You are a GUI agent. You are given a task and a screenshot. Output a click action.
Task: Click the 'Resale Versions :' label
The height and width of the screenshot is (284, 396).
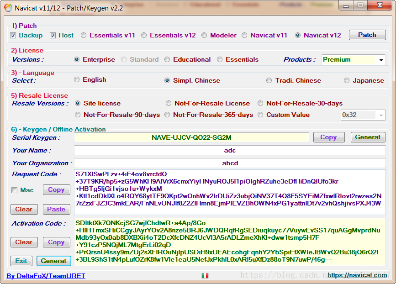tap(40, 103)
